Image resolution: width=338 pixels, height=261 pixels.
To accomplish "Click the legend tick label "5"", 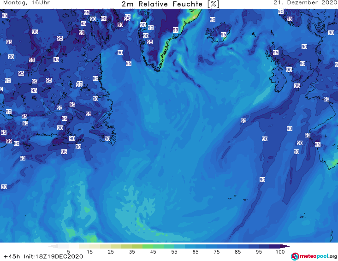I will tap(69, 251).
